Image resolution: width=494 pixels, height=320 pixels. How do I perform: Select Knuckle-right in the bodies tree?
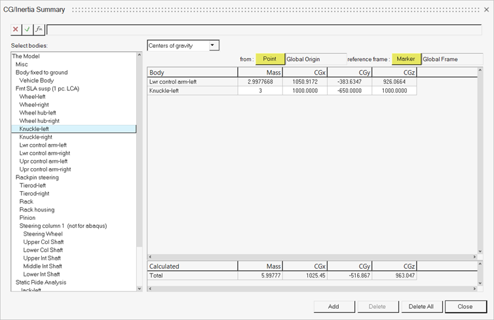pyautogui.click(x=36, y=137)
